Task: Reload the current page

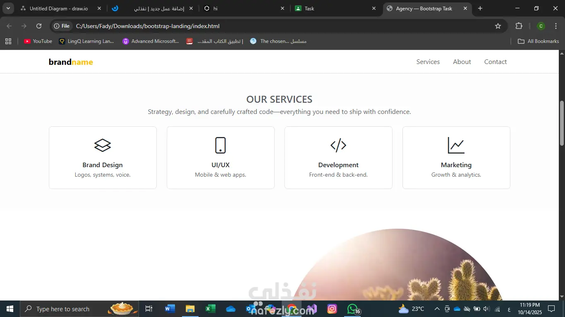Action: [x=39, y=26]
